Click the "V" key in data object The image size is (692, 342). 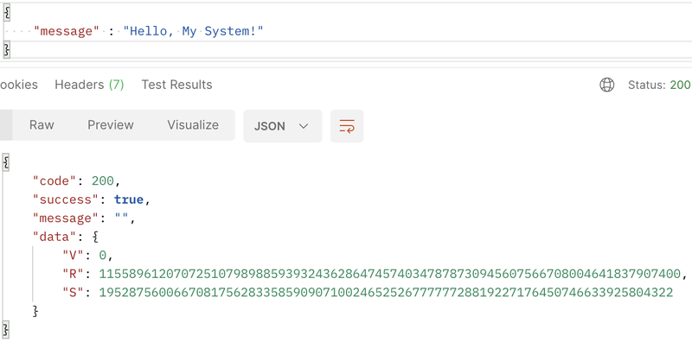point(73,255)
